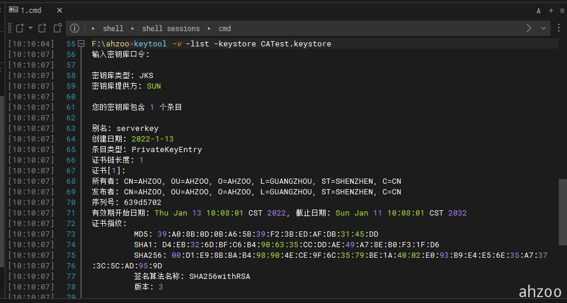Open dropdown arrow beside new session icon

31,28
